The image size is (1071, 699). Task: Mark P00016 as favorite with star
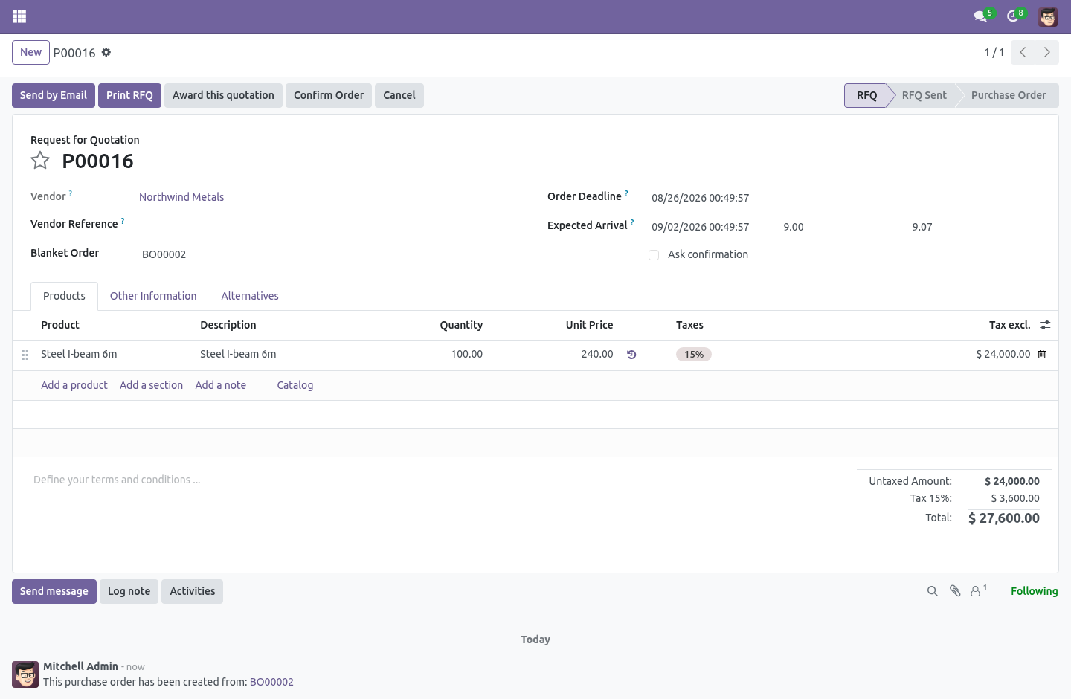[40, 161]
